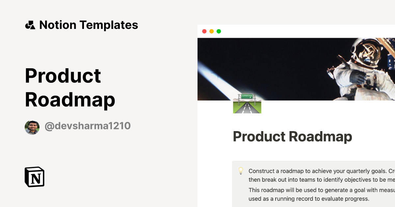Click the yellow window dot on the preview
395x207 pixels.
click(211, 31)
